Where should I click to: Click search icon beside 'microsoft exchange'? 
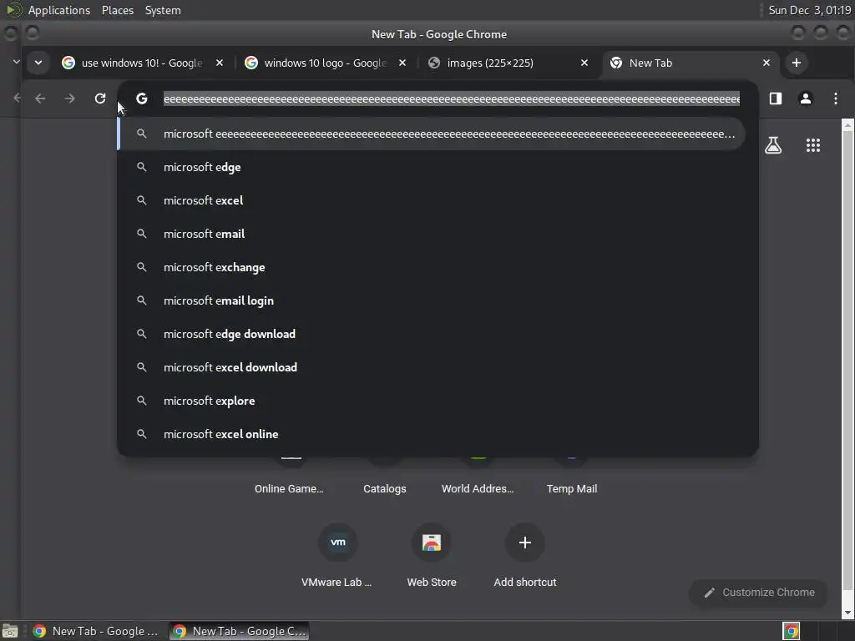142,267
